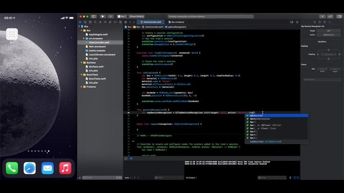This screenshot has width=344, height=193.
Task: Select the Attributes inspector icon
Action: point(329,22)
